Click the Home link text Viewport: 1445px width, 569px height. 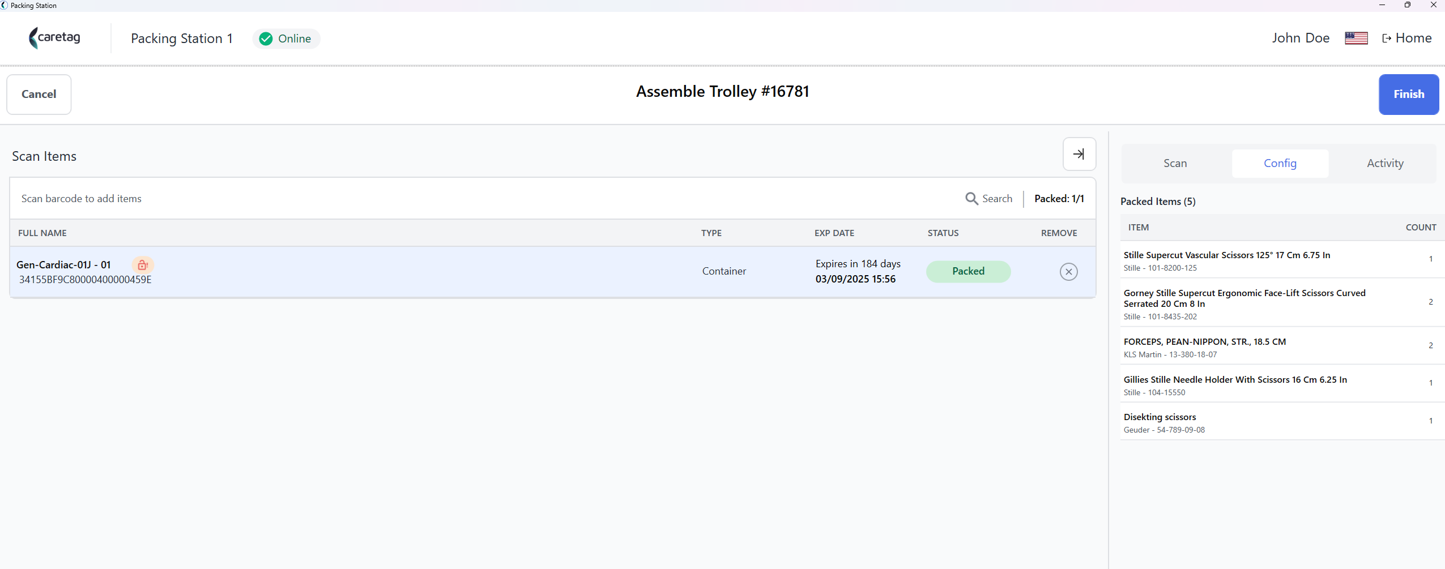[1413, 38]
